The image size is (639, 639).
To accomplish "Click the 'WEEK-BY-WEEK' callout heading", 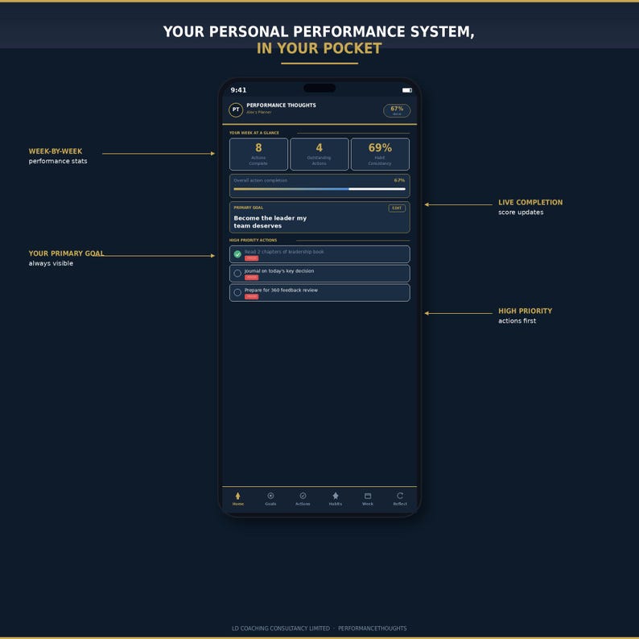I will 56,151.
